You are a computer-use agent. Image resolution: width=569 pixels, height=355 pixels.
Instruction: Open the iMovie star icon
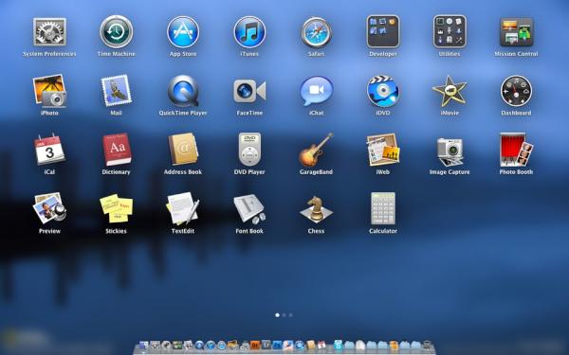coord(450,91)
